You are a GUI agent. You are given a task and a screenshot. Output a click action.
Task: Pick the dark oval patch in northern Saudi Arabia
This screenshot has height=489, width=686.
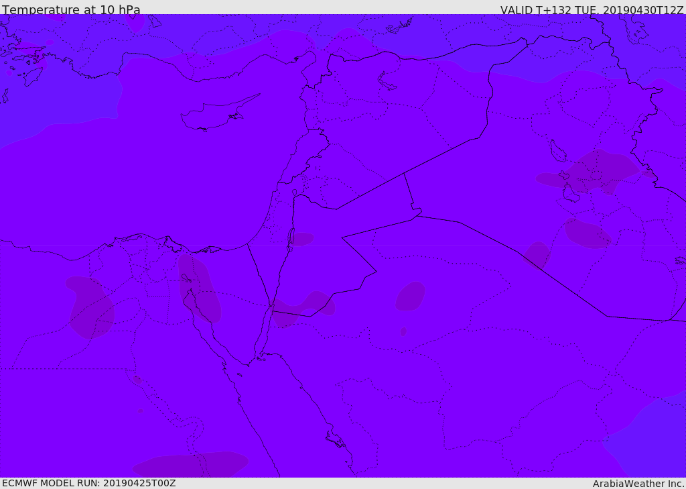(x=410, y=296)
